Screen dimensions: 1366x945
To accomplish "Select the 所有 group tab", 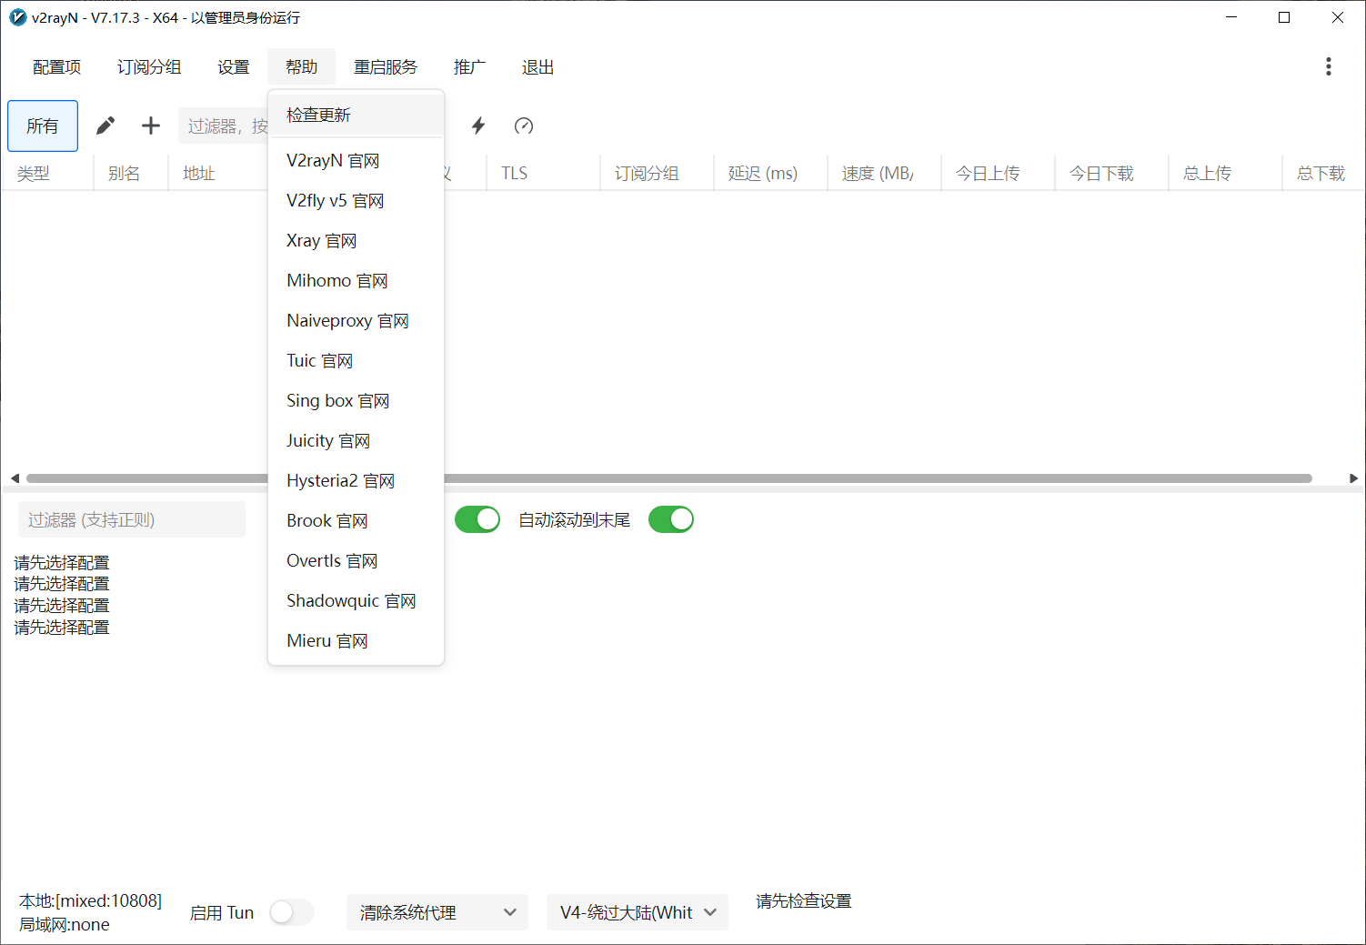I will coord(43,126).
